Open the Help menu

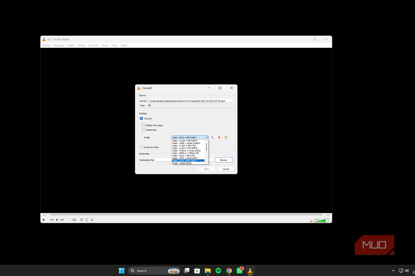pyautogui.click(x=124, y=45)
